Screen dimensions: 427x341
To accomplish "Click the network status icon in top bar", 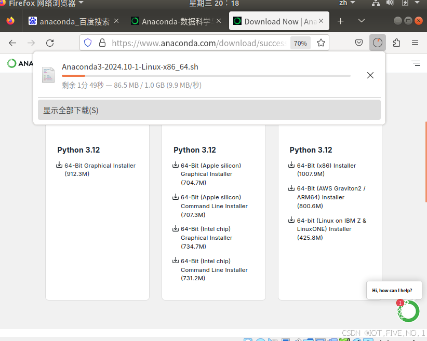I will (x=376, y=3).
